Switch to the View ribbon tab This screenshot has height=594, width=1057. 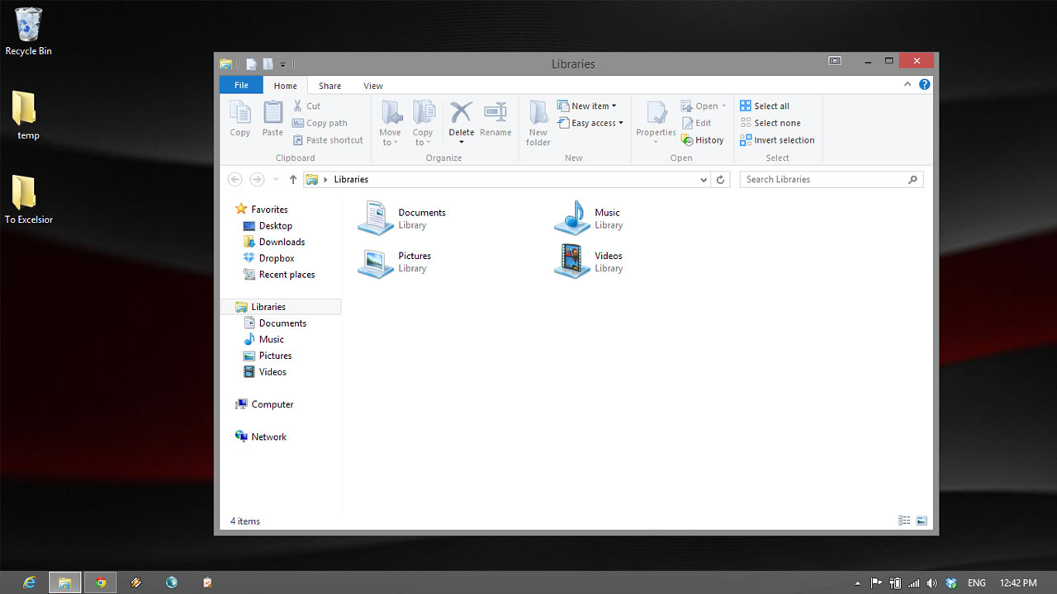tap(373, 86)
